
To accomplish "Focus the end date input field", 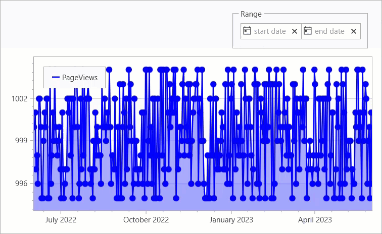I will 329,31.
